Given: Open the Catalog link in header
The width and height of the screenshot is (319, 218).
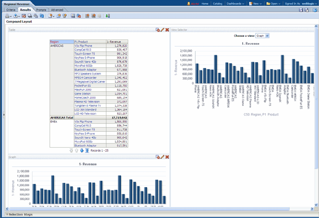Looking at the screenshot, I should (217, 4).
